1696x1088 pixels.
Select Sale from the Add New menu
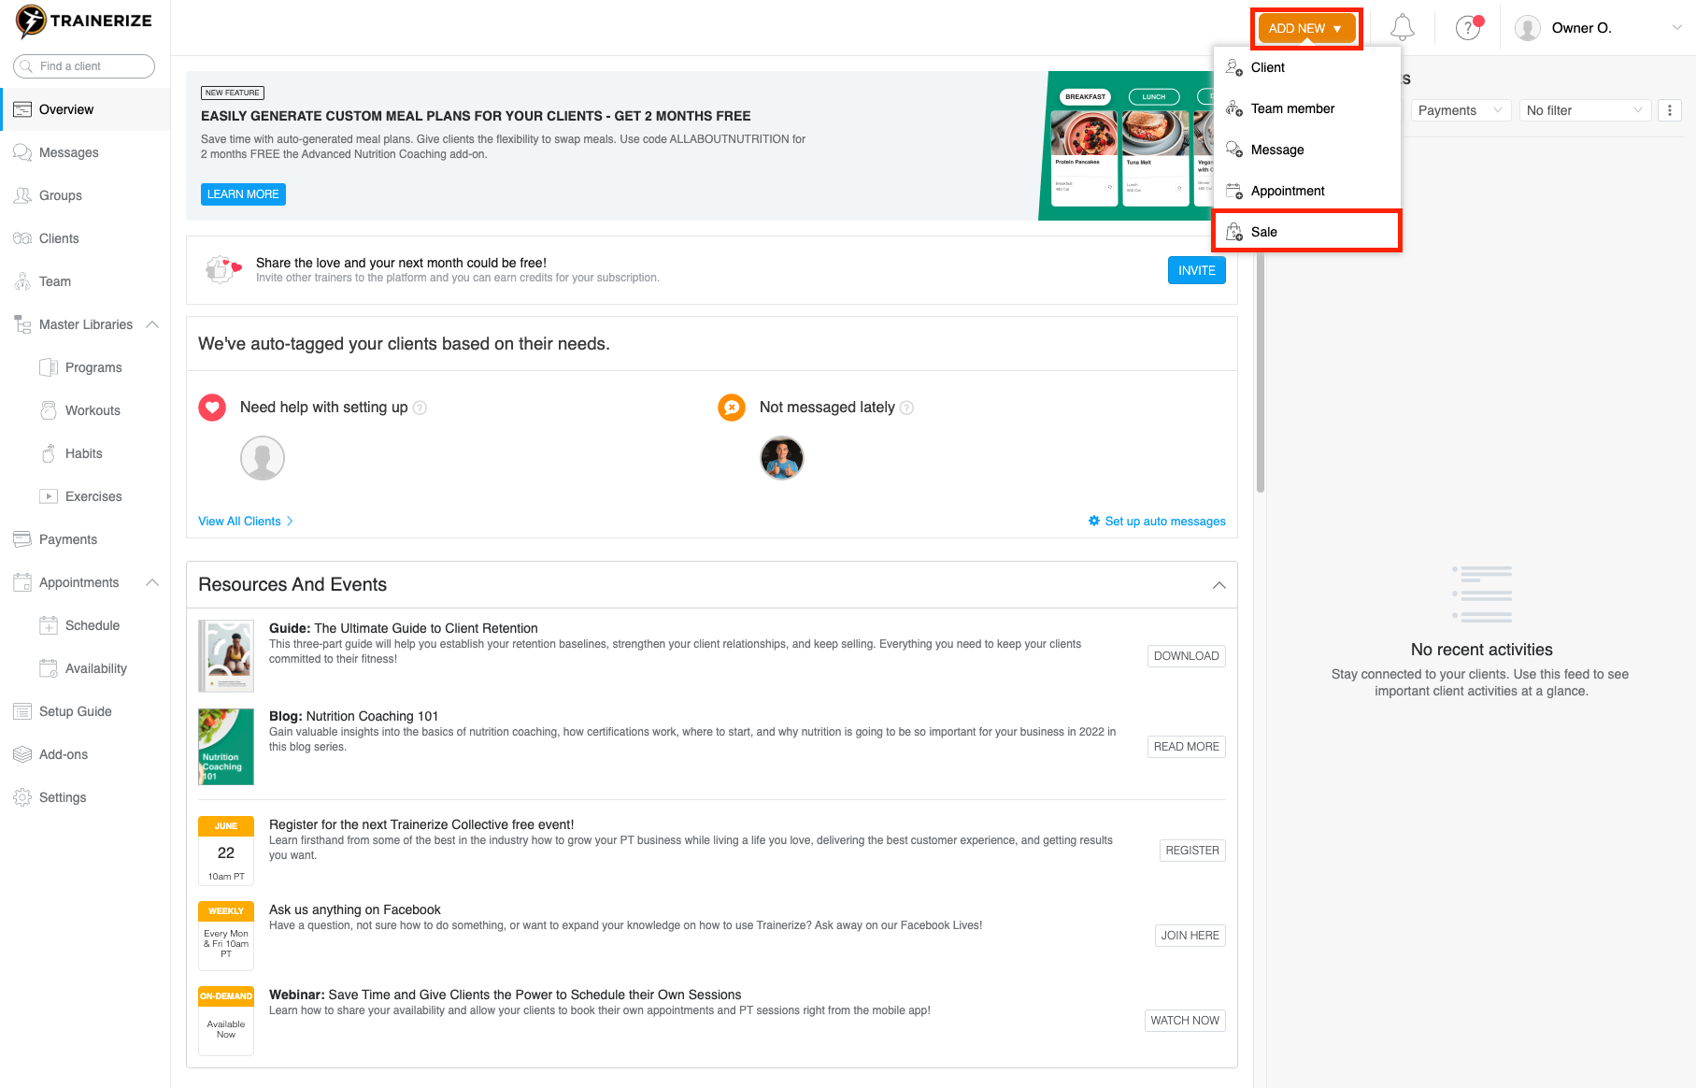pos(1306,232)
